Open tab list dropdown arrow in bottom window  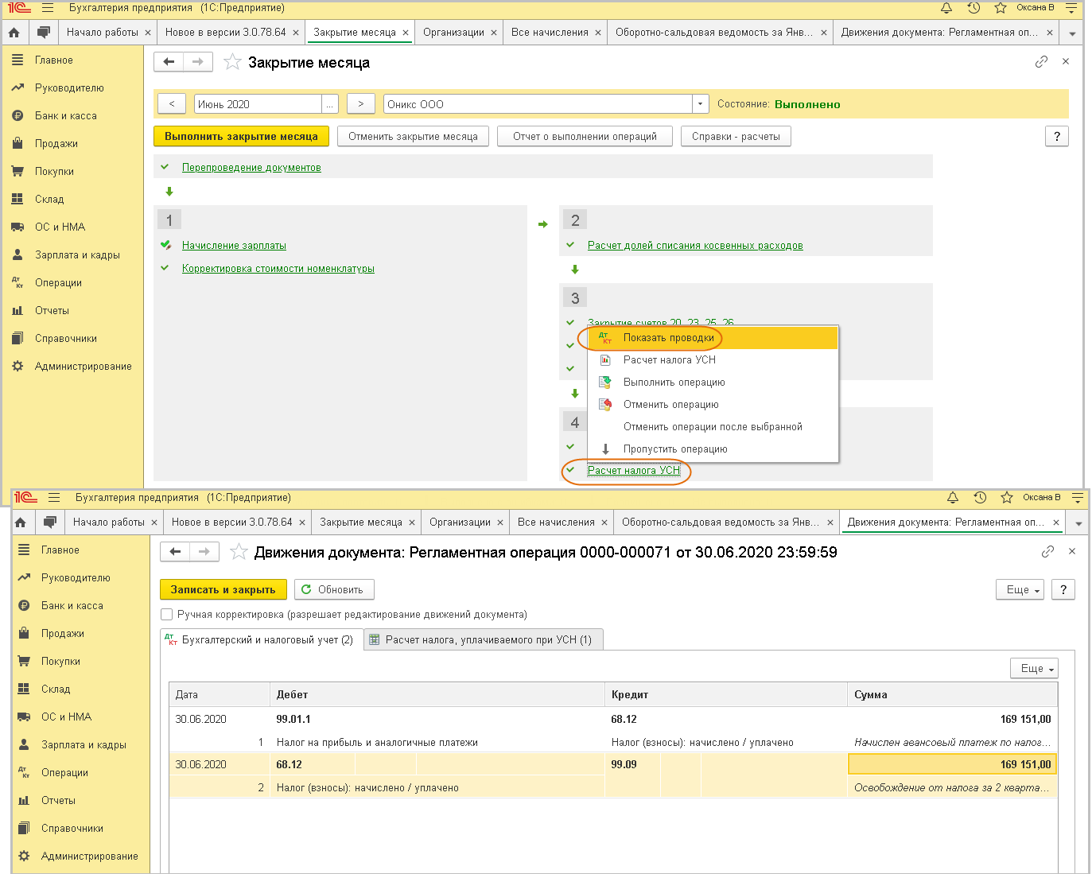tap(1078, 523)
